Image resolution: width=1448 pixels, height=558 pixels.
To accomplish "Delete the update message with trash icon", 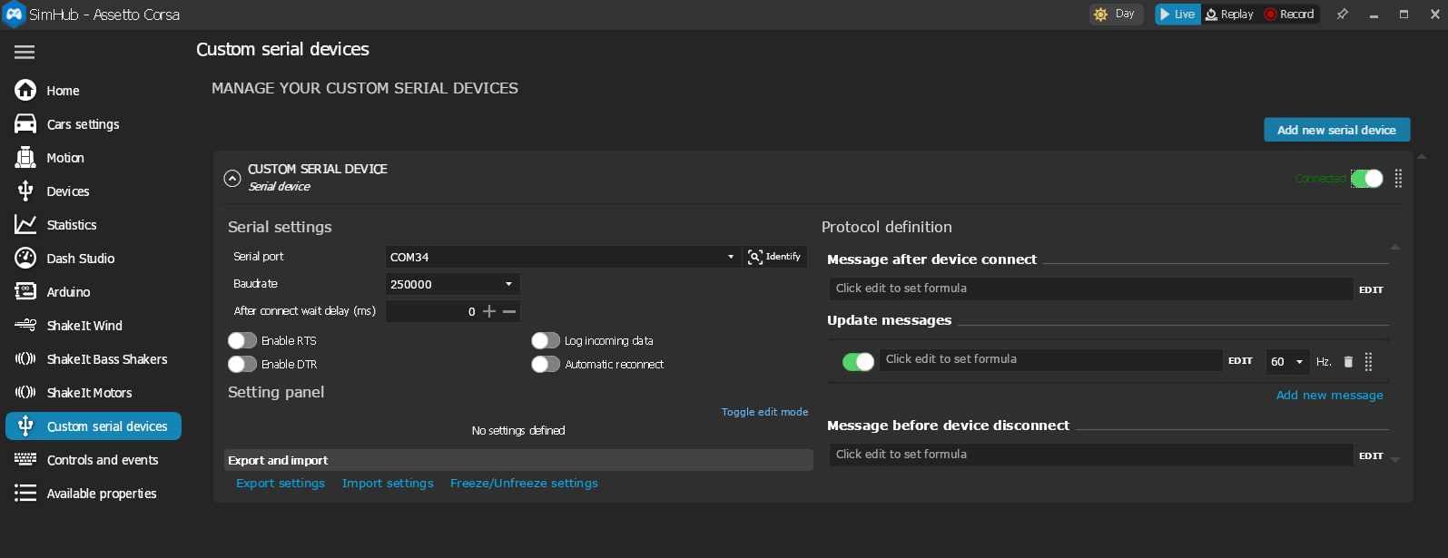I will [x=1348, y=362].
